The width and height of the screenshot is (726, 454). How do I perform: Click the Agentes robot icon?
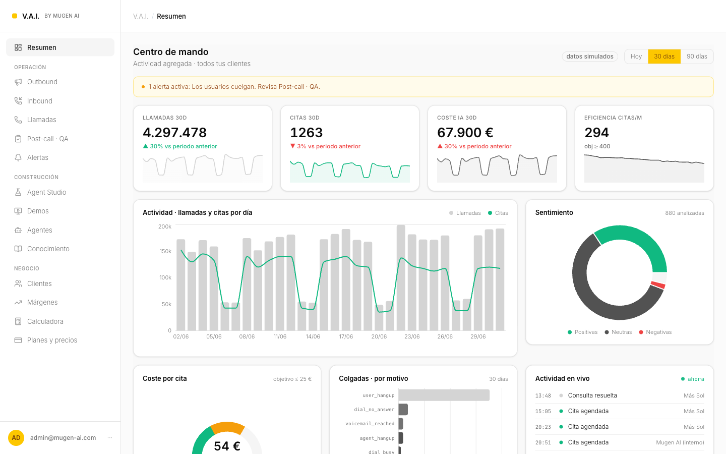[x=18, y=230]
